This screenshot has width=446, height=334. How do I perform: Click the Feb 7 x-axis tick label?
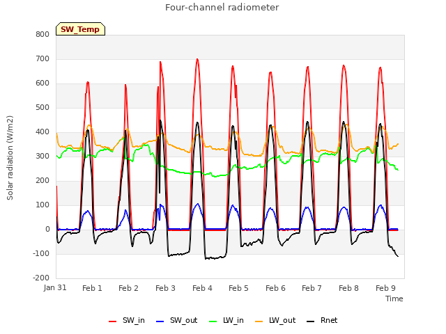(312, 288)
